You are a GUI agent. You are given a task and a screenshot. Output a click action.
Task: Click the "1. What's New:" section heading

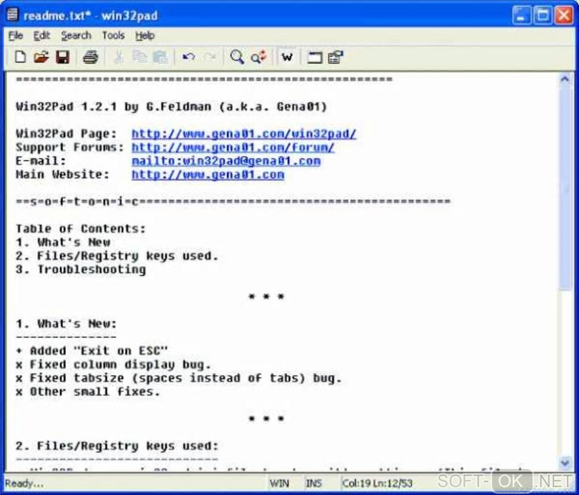66,324
